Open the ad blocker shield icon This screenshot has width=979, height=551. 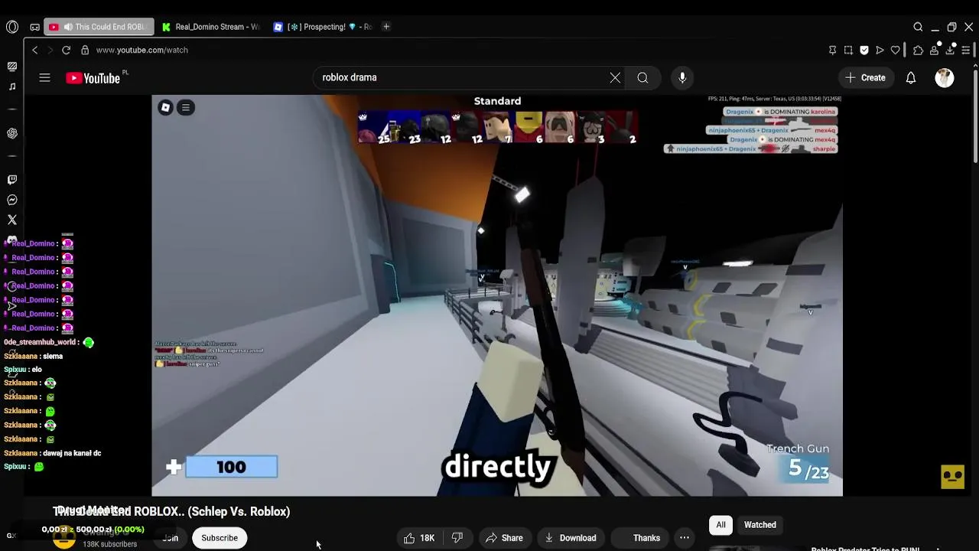click(x=864, y=50)
